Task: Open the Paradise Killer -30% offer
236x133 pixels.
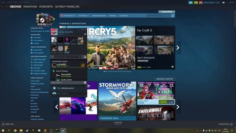Action: (x=156, y=93)
